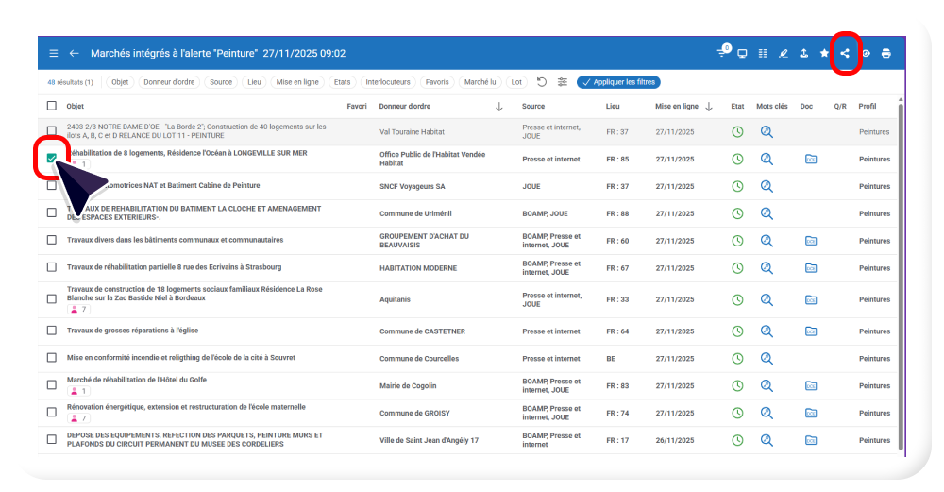The width and height of the screenshot is (944, 492).
Task: Open the Mise en ligne filter chip
Action: (x=297, y=82)
